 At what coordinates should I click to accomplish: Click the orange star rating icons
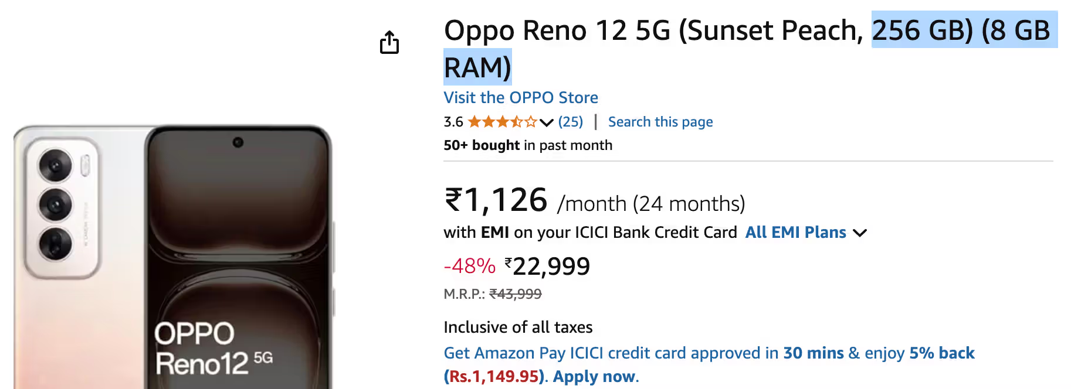(502, 122)
